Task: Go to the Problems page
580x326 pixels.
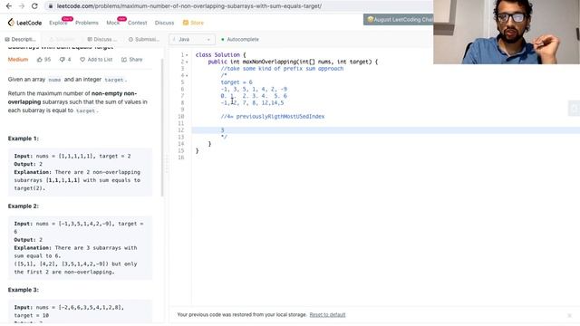Action: 87,23
